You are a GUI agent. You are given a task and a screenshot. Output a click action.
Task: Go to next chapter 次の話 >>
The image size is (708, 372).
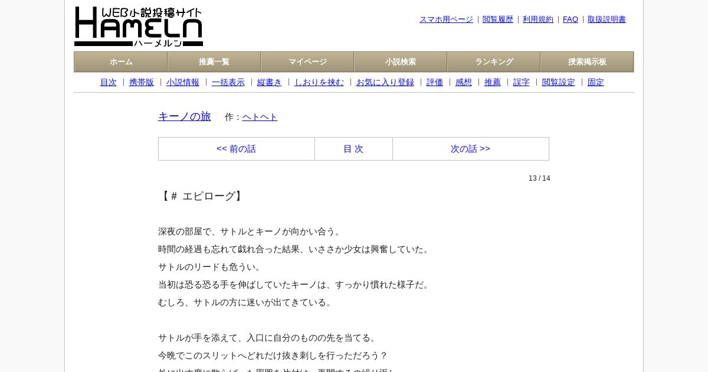[x=471, y=149]
